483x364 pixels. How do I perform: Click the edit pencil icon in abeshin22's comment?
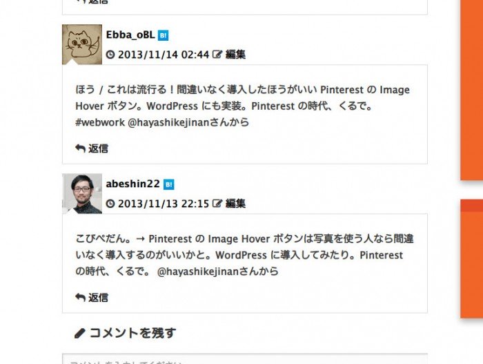click(x=217, y=203)
